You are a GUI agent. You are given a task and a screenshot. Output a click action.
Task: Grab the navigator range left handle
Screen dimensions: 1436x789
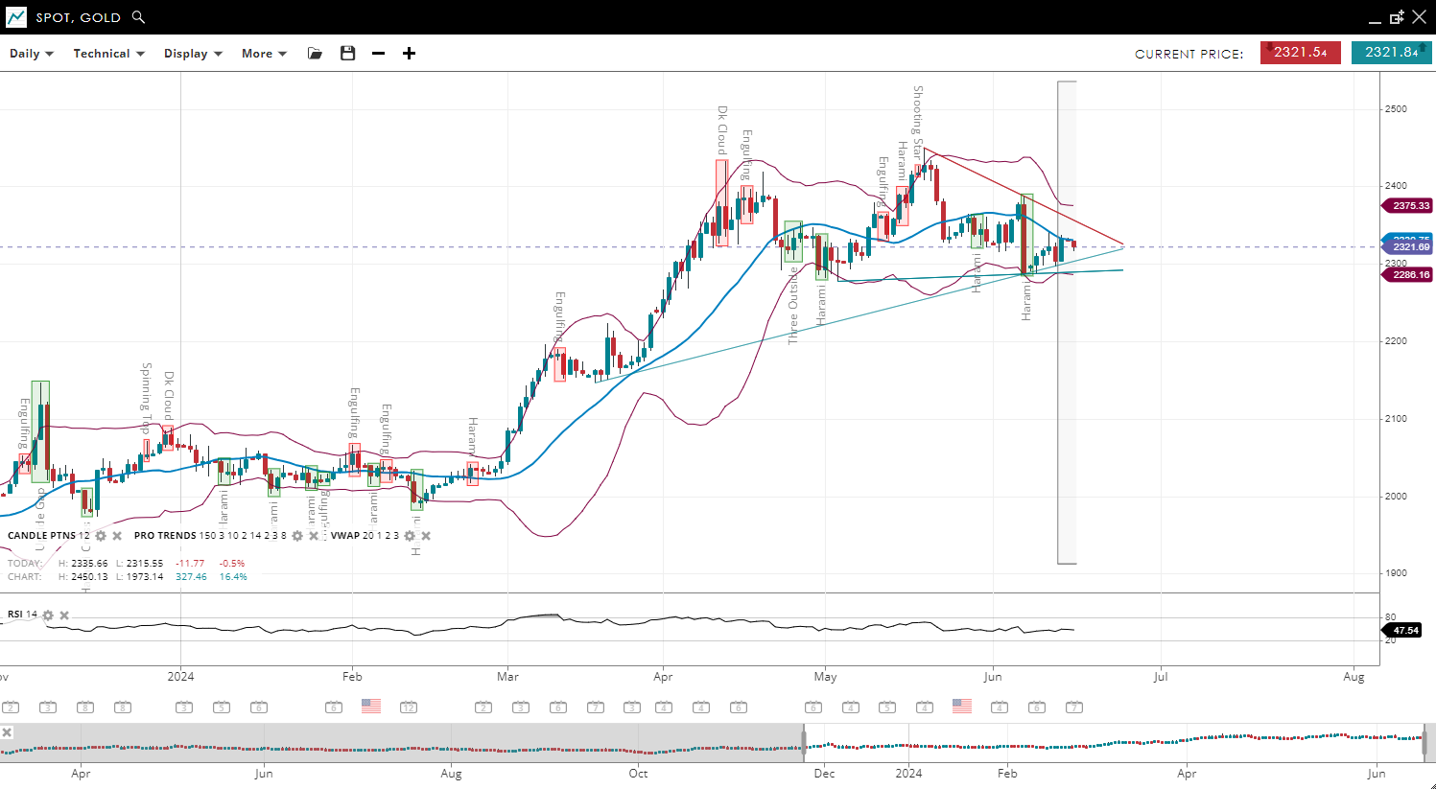(804, 743)
